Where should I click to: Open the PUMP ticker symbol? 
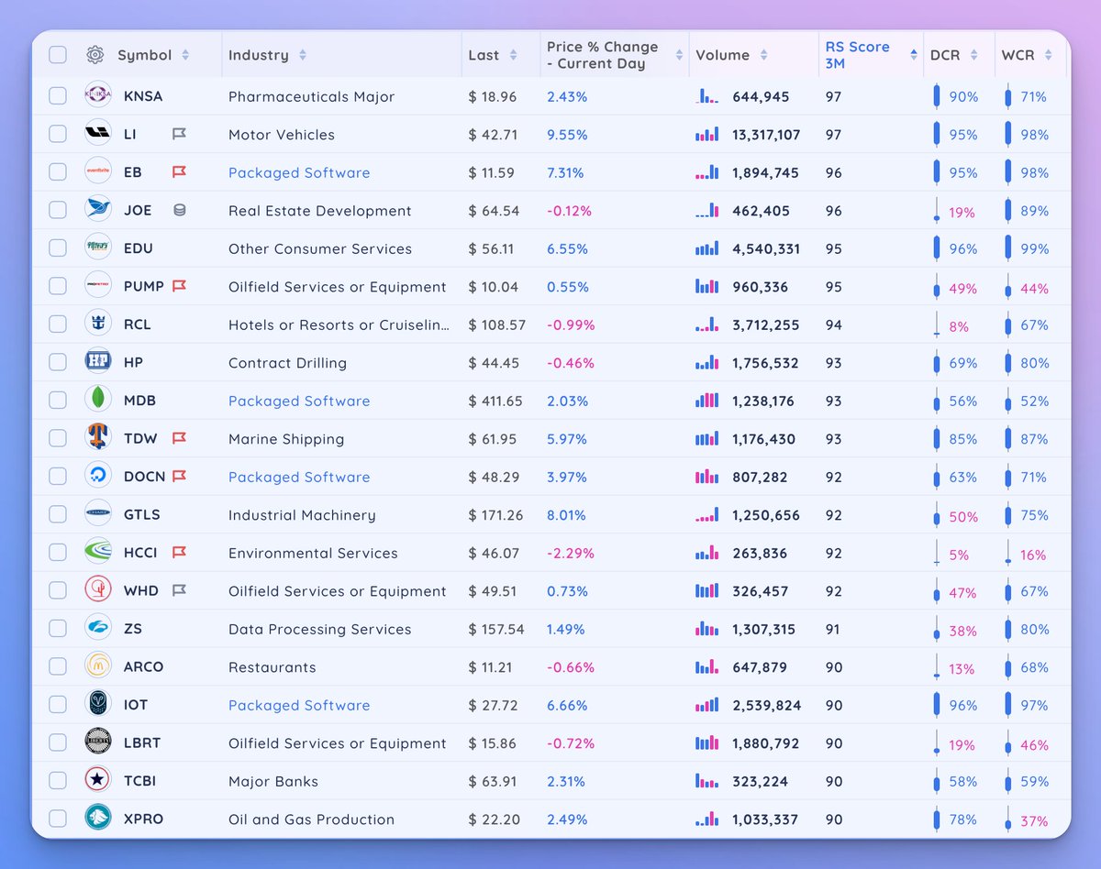pyautogui.click(x=144, y=286)
